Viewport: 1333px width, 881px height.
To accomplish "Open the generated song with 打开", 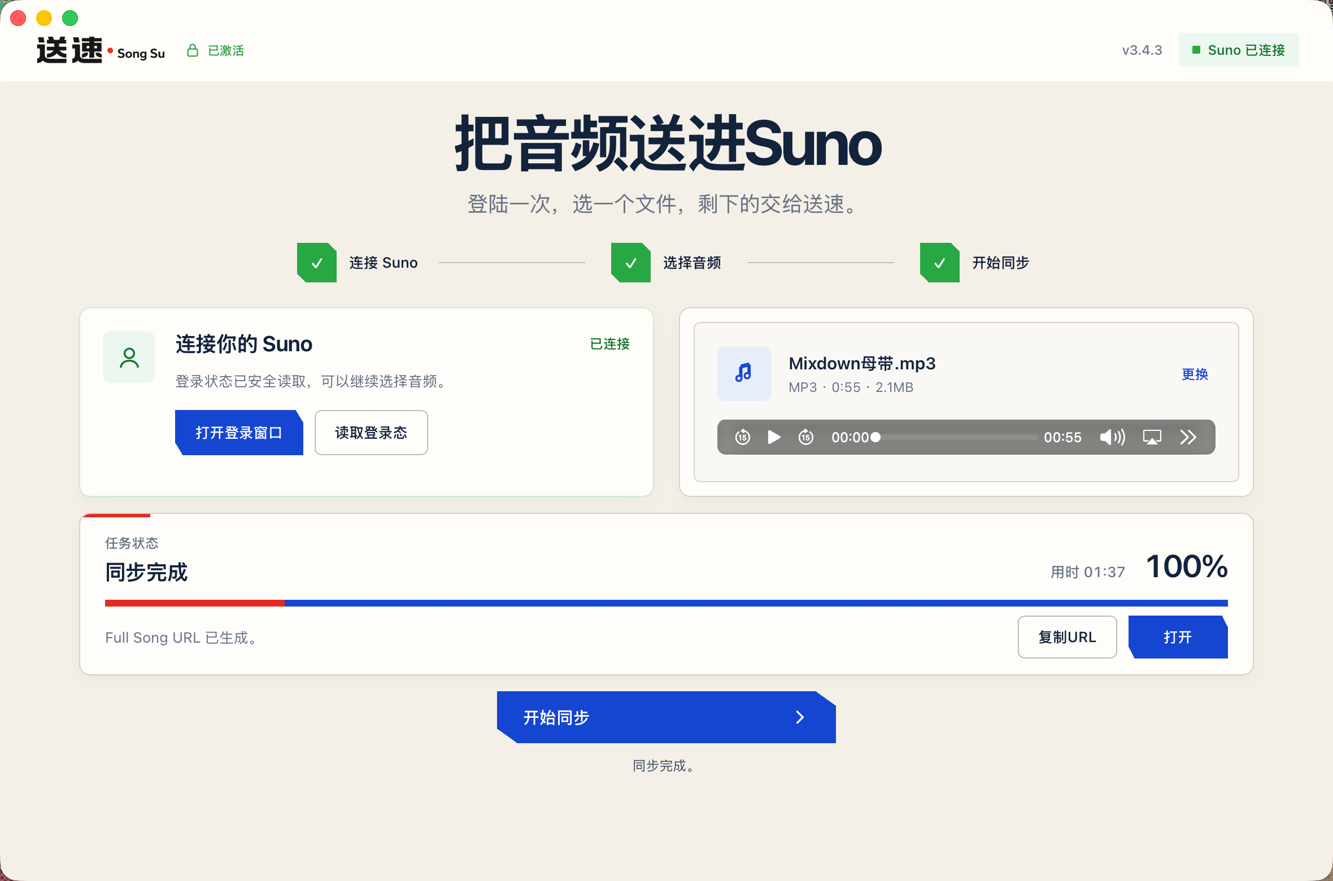I will point(1178,637).
